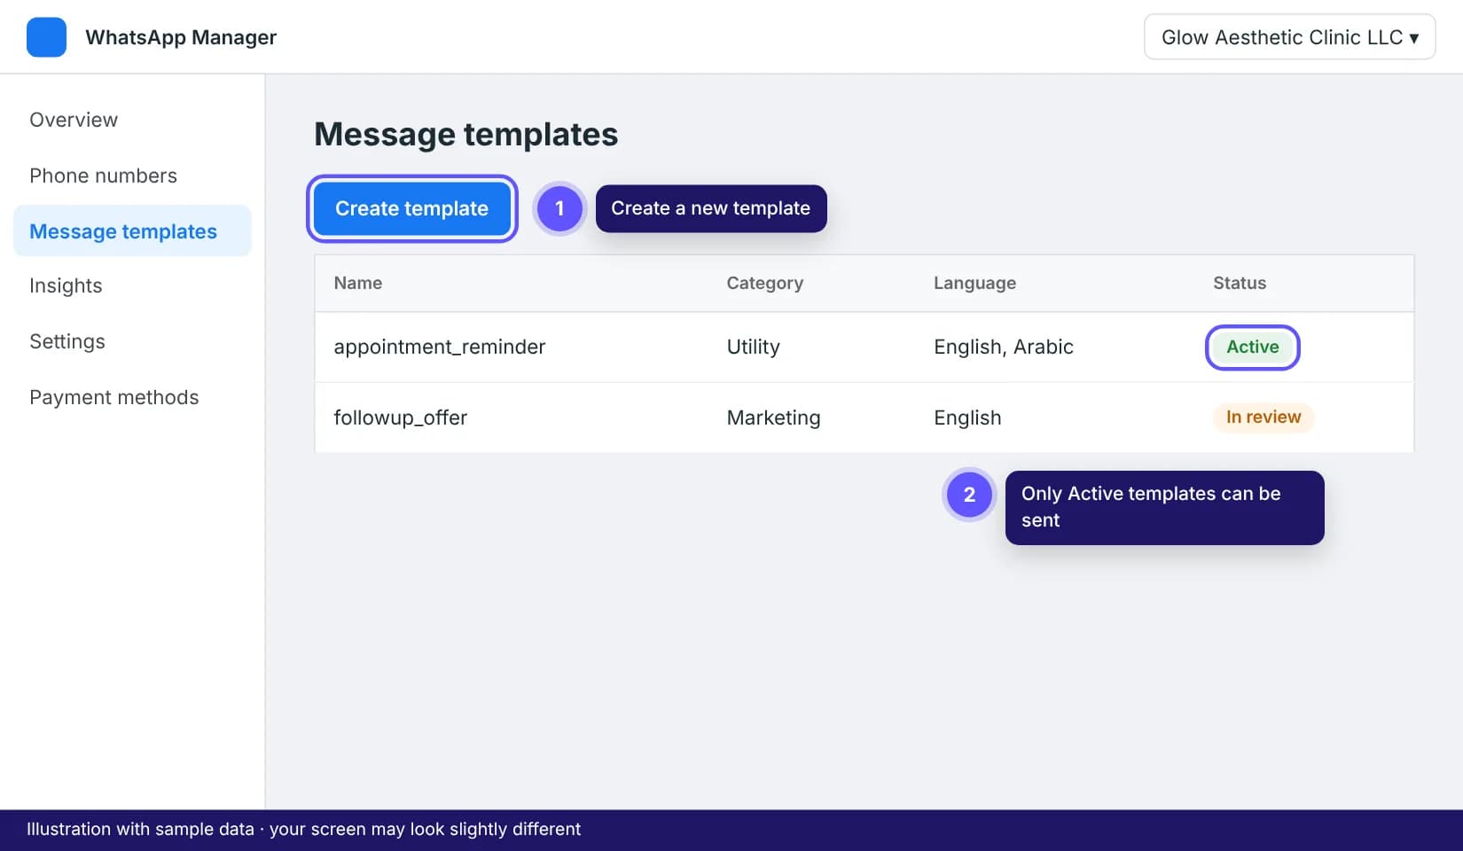Click the Category column header
The height and width of the screenshot is (851, 1463).
point(764,283)
